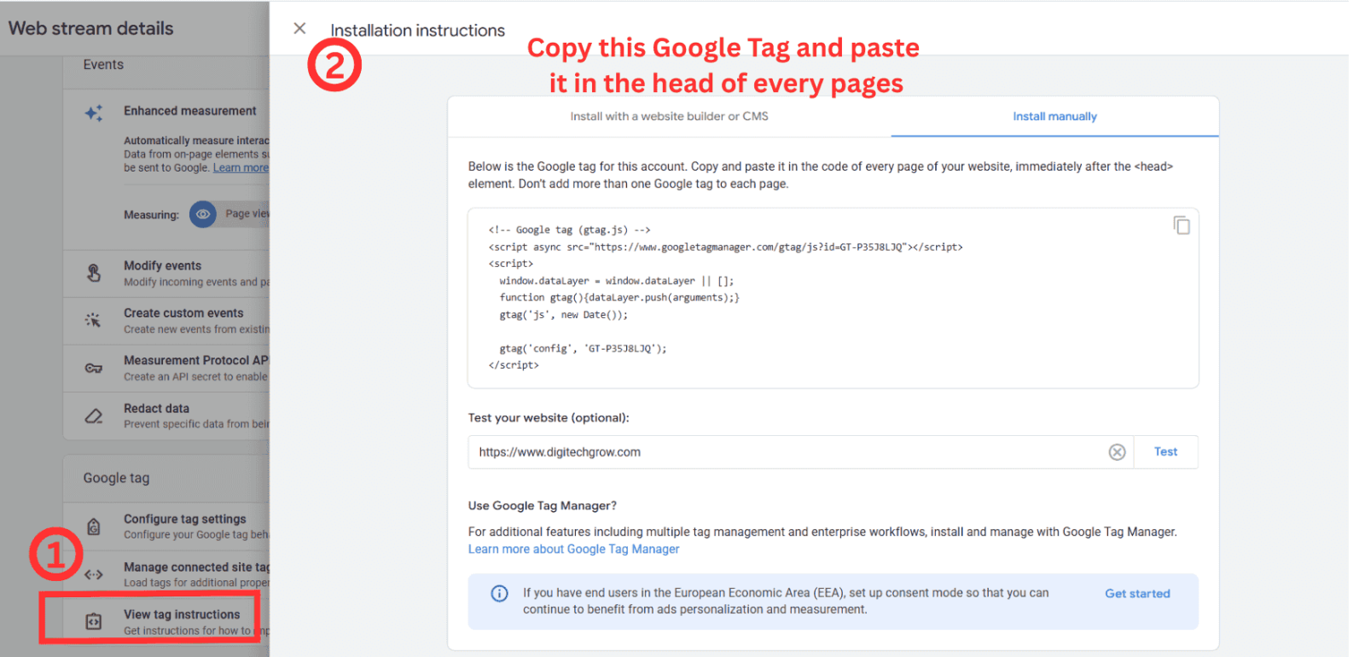Image resolution: width=1365 pixels, height=657 pixels.
Task: Open the Enhanced measurement Learn more link
Action: [x=241, y=167]
